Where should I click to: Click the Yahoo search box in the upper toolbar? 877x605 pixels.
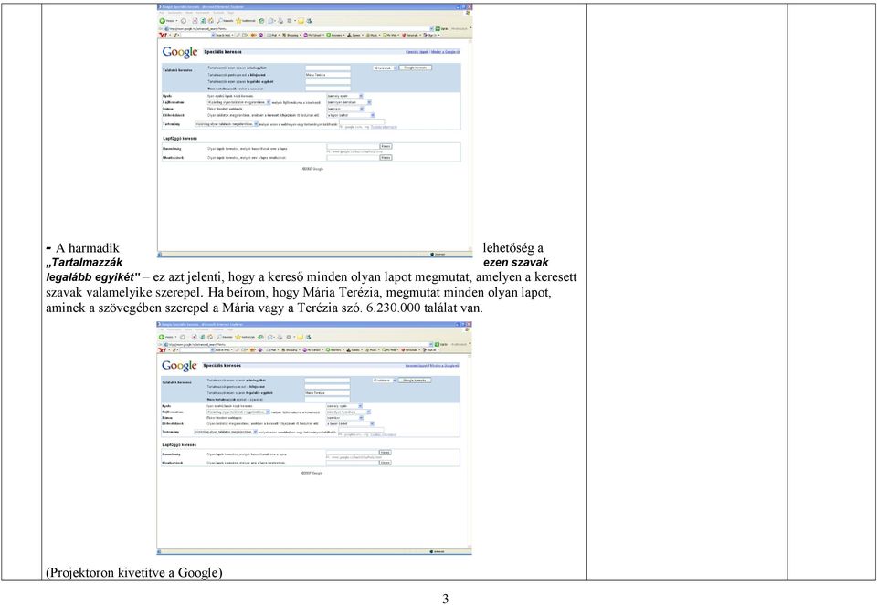(x=195, y=36)
